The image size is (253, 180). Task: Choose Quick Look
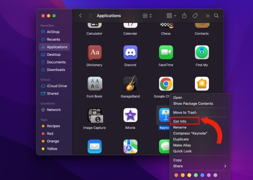pos(182,151)
